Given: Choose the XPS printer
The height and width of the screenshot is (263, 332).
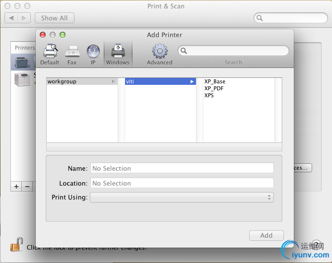Looking at the screenshot, I should pos(209,95).
